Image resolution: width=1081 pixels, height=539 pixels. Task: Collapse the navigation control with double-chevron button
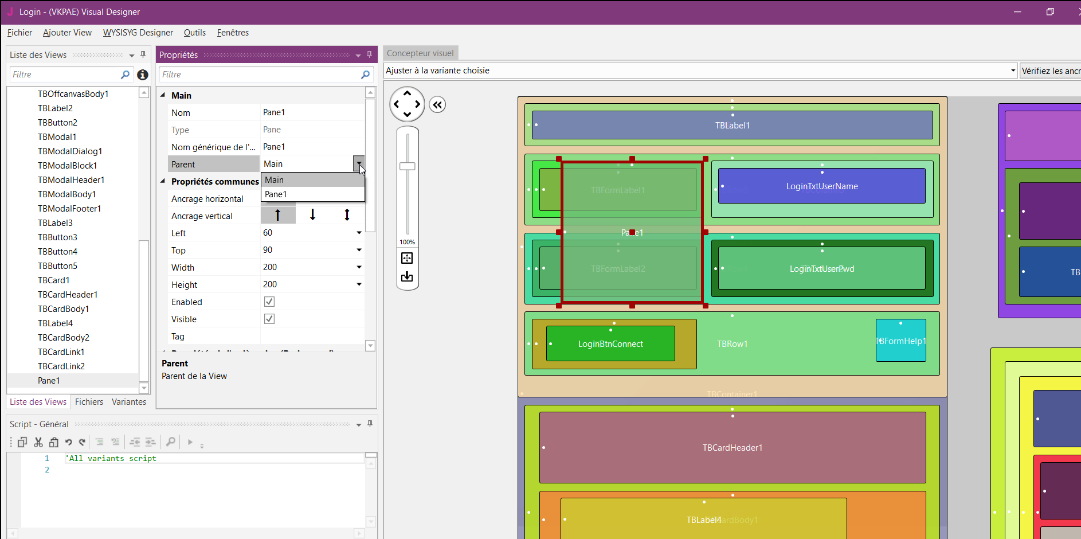point(437,104)
